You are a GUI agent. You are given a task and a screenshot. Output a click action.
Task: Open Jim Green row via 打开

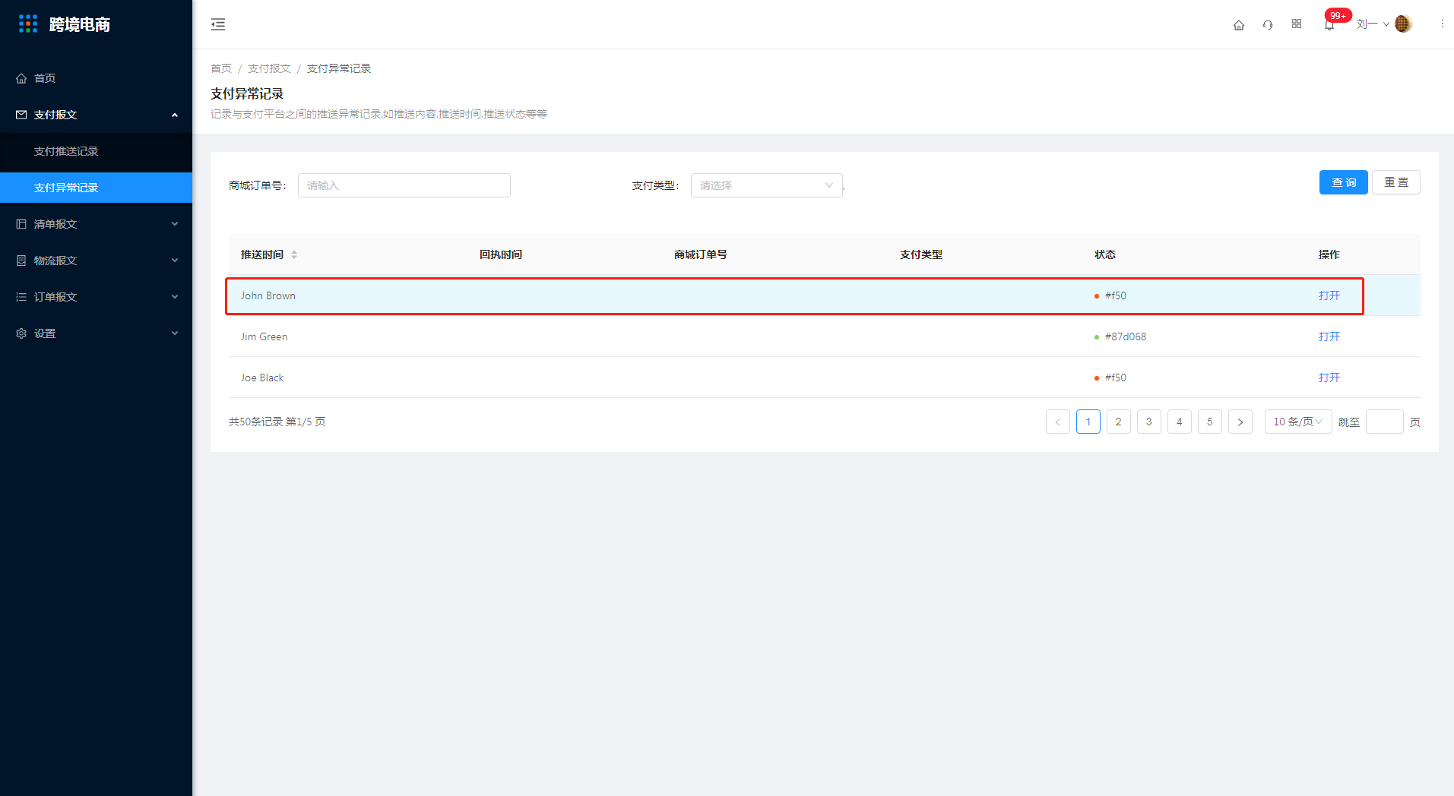1329,336
